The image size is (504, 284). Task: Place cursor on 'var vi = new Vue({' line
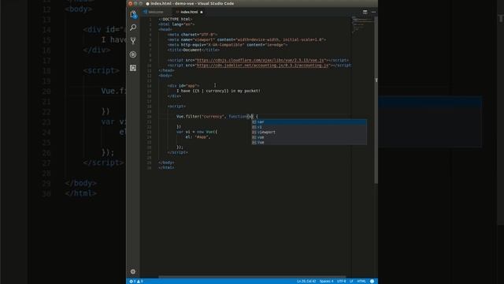tap(197, 132)
